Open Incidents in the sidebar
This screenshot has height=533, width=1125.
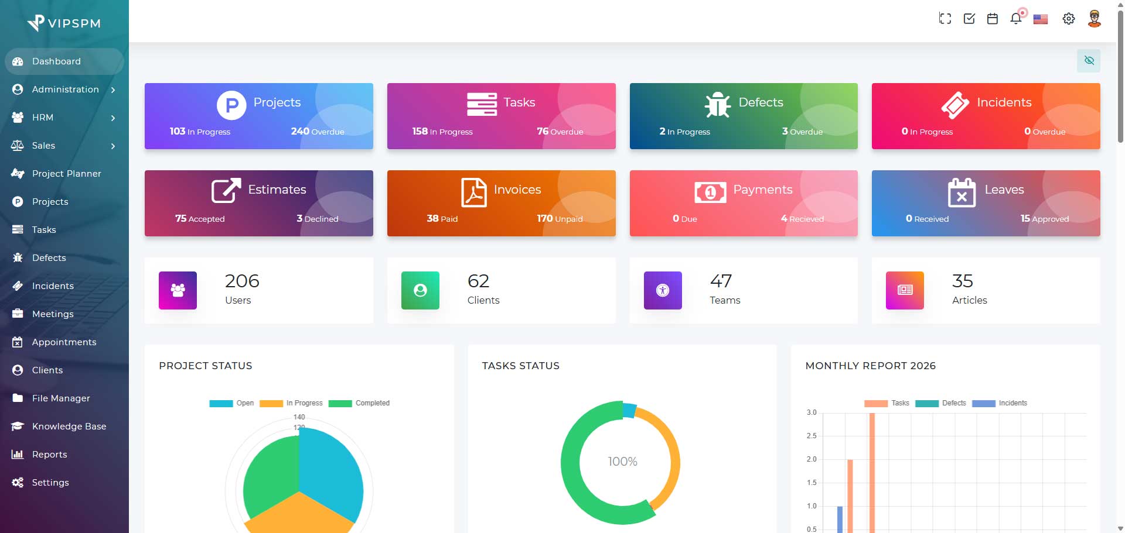point(64,286)
